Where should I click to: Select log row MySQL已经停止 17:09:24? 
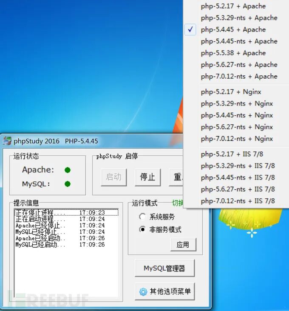66,232
